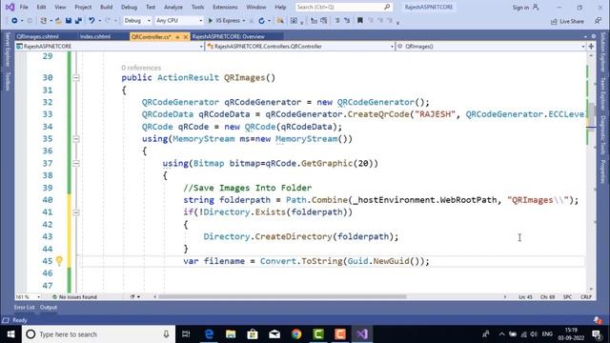Toggle pin on QRController.cs tab
The height and width of the screenshot is (343, 610).
coord(177,37)
